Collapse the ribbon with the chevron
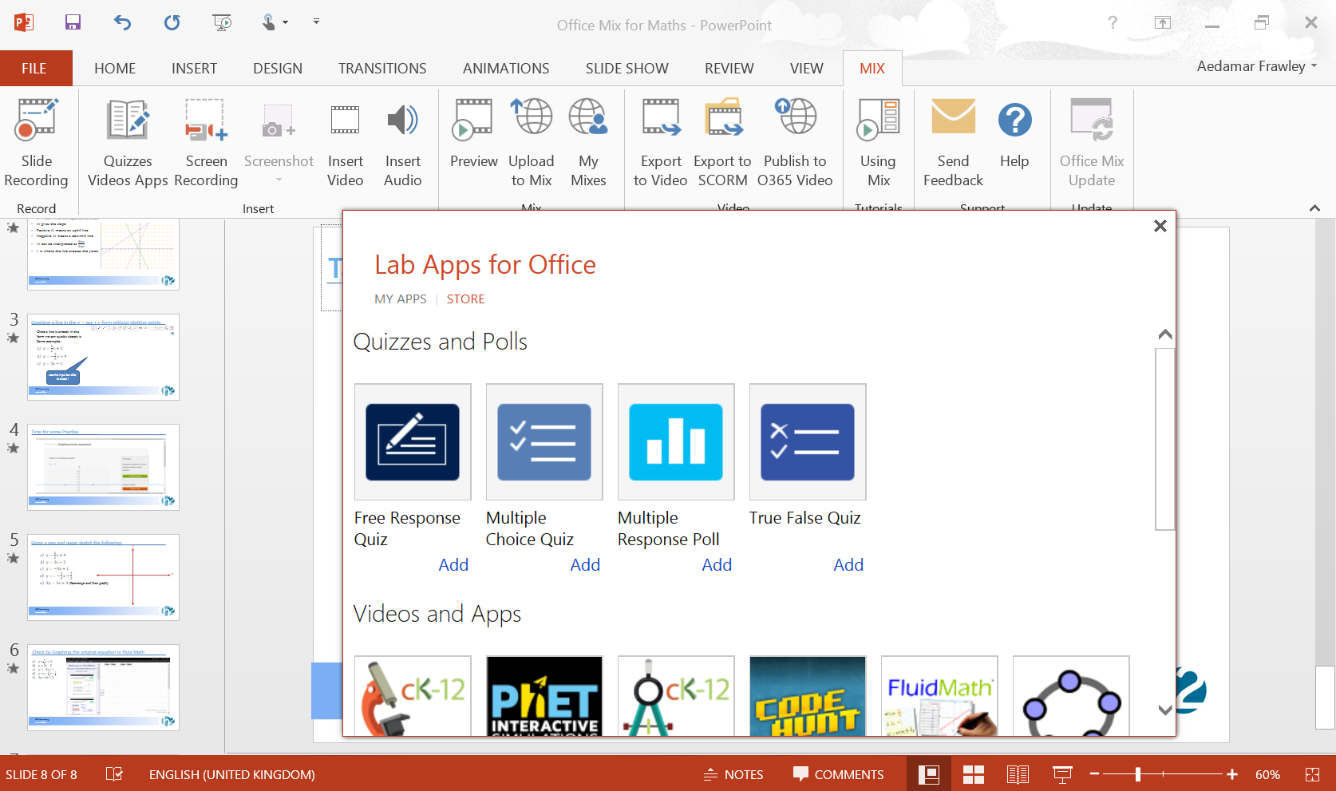Image resolution: width=1336 pixels, height=791 pixels. 1314,208
